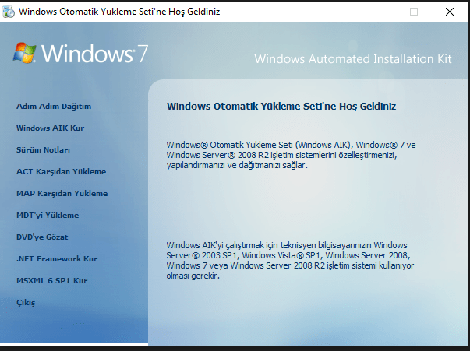470x351 pixels.
Task: Browse the DVD via DVD'ye Gözat
Action: coord(42,237)
